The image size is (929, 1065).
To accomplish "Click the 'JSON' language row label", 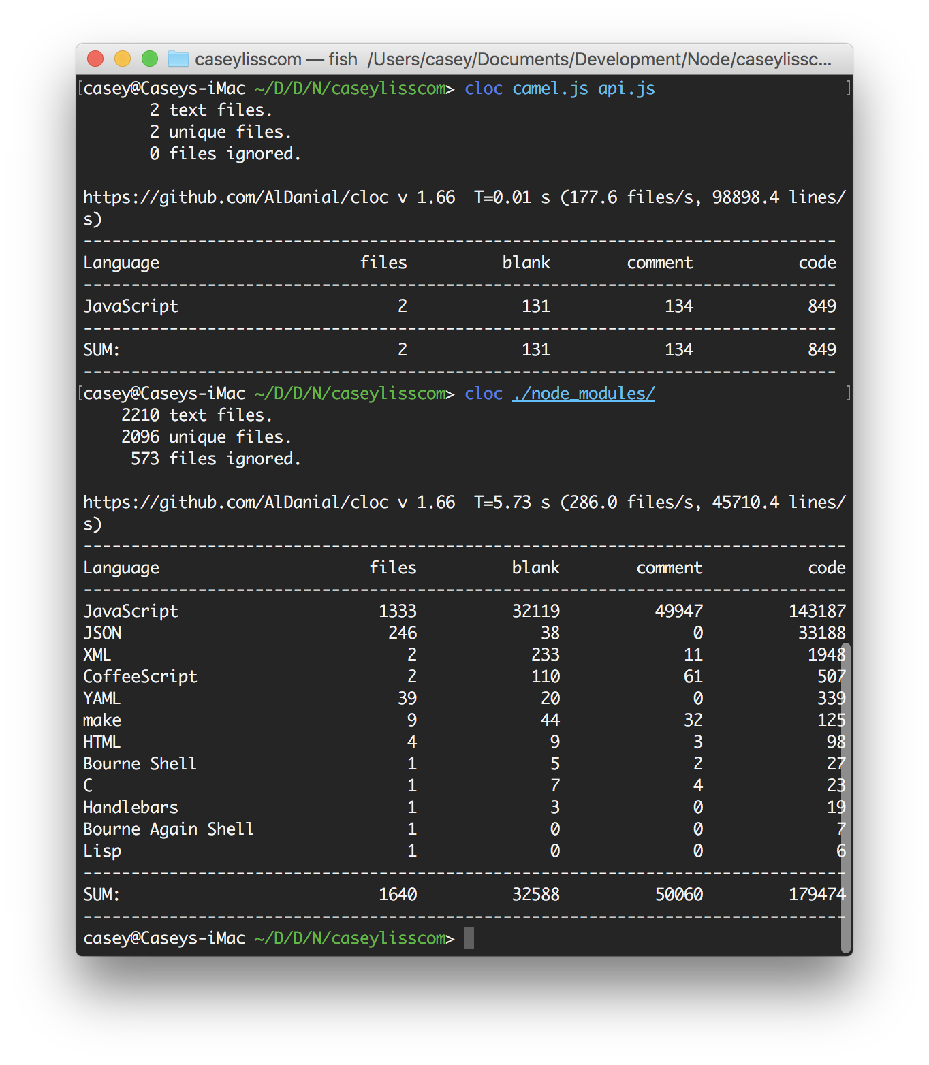I will (x=102, y=633).
